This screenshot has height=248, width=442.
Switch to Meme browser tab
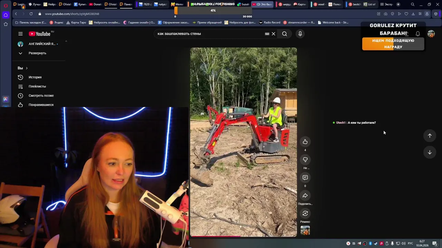click(x=177, y=4)
